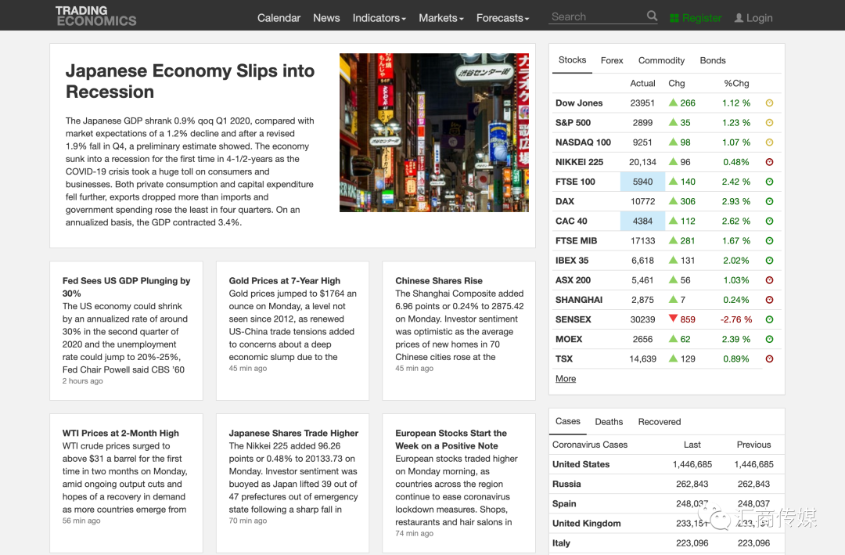Click the Tokyo street photo thumbnail

[x=433, y=132]
